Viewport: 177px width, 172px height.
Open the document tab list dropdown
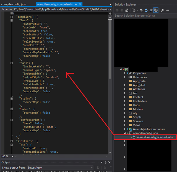click(111, 4)
